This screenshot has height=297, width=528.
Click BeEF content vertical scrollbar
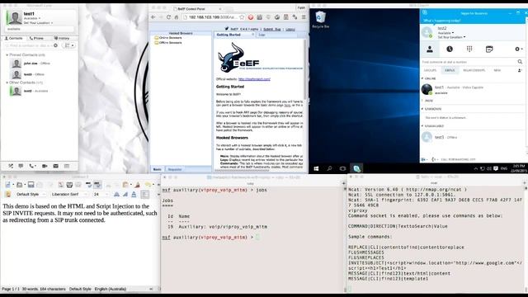(305, 69)
